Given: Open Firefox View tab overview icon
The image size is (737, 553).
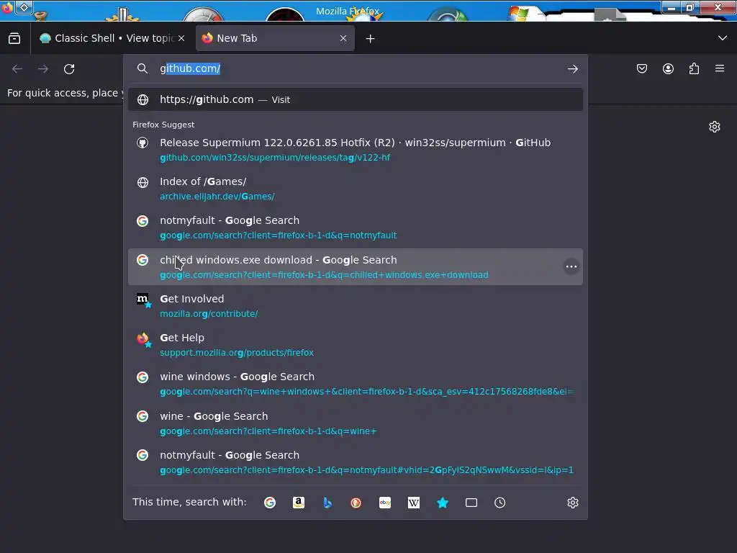Looking at the screenshot, I should pos(14,38).
